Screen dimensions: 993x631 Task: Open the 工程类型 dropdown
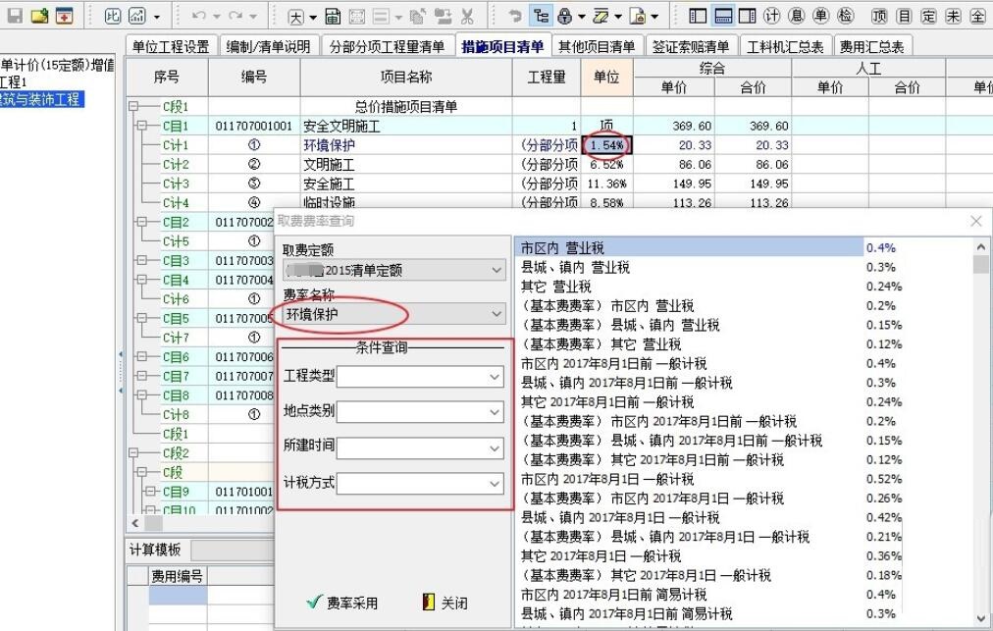(420, 376)
